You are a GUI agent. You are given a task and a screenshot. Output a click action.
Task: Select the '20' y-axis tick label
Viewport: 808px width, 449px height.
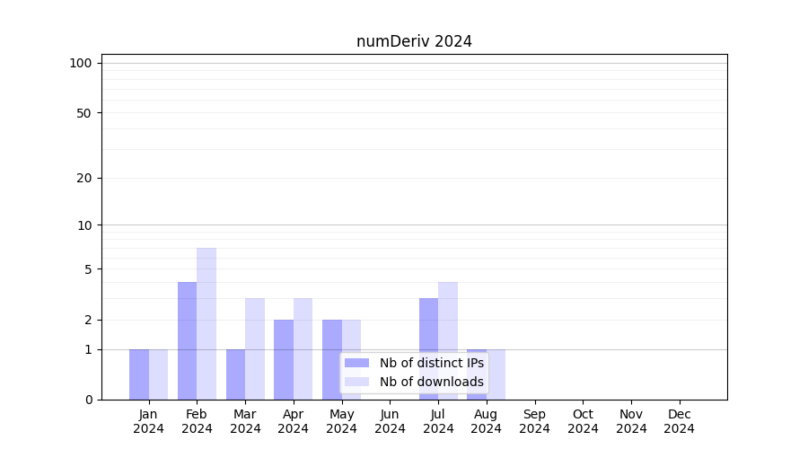[x=84, y=178]
